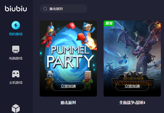Click the PUMMEL PARTY logo text on the cover
The height and width of the screenshot is (113, 164).
pyautogui.click(x=70, y=57)
